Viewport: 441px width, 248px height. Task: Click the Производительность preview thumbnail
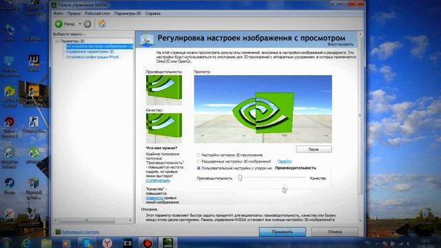pos(164,90)
